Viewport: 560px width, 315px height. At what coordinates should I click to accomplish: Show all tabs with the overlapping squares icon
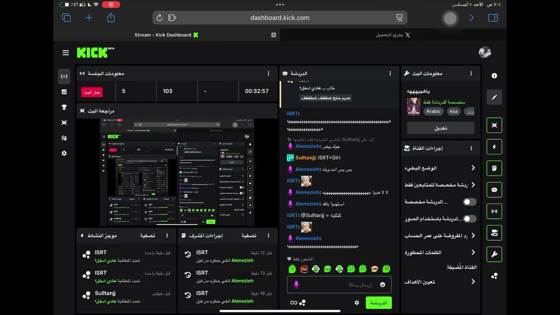(x=66, y=17)
